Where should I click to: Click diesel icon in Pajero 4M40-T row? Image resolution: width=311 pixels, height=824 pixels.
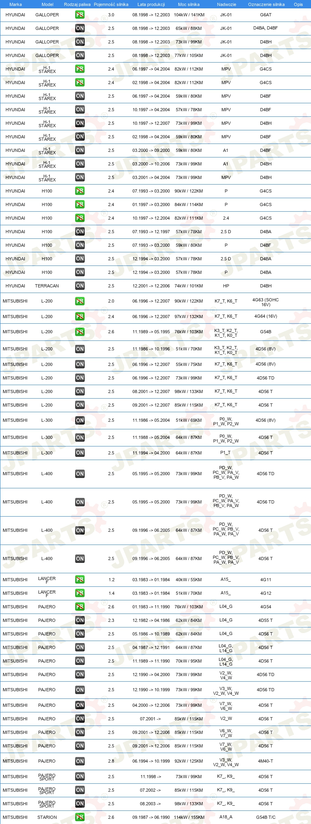coord(80,761)
